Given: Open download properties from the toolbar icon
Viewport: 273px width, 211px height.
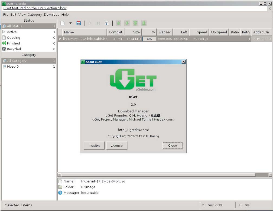Looking at the screenshot, I should 107,23.
